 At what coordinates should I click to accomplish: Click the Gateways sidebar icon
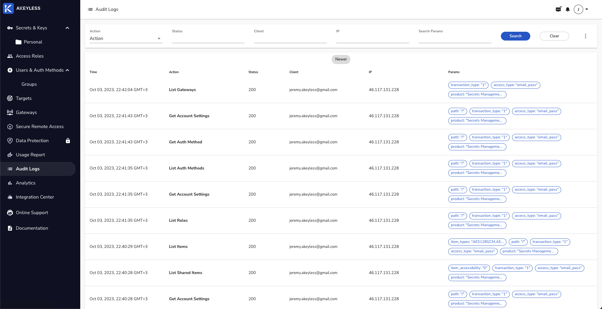(x=10, y=112)
